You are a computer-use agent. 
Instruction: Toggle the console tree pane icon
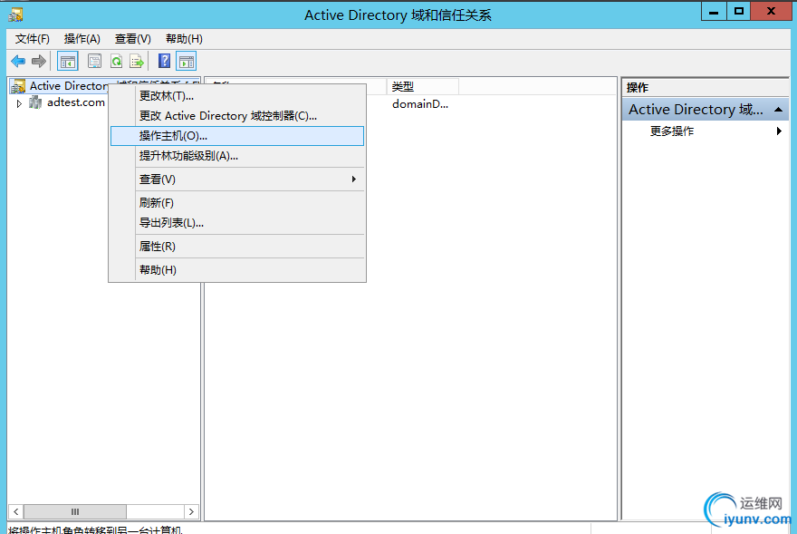click(x=68, y=62)
